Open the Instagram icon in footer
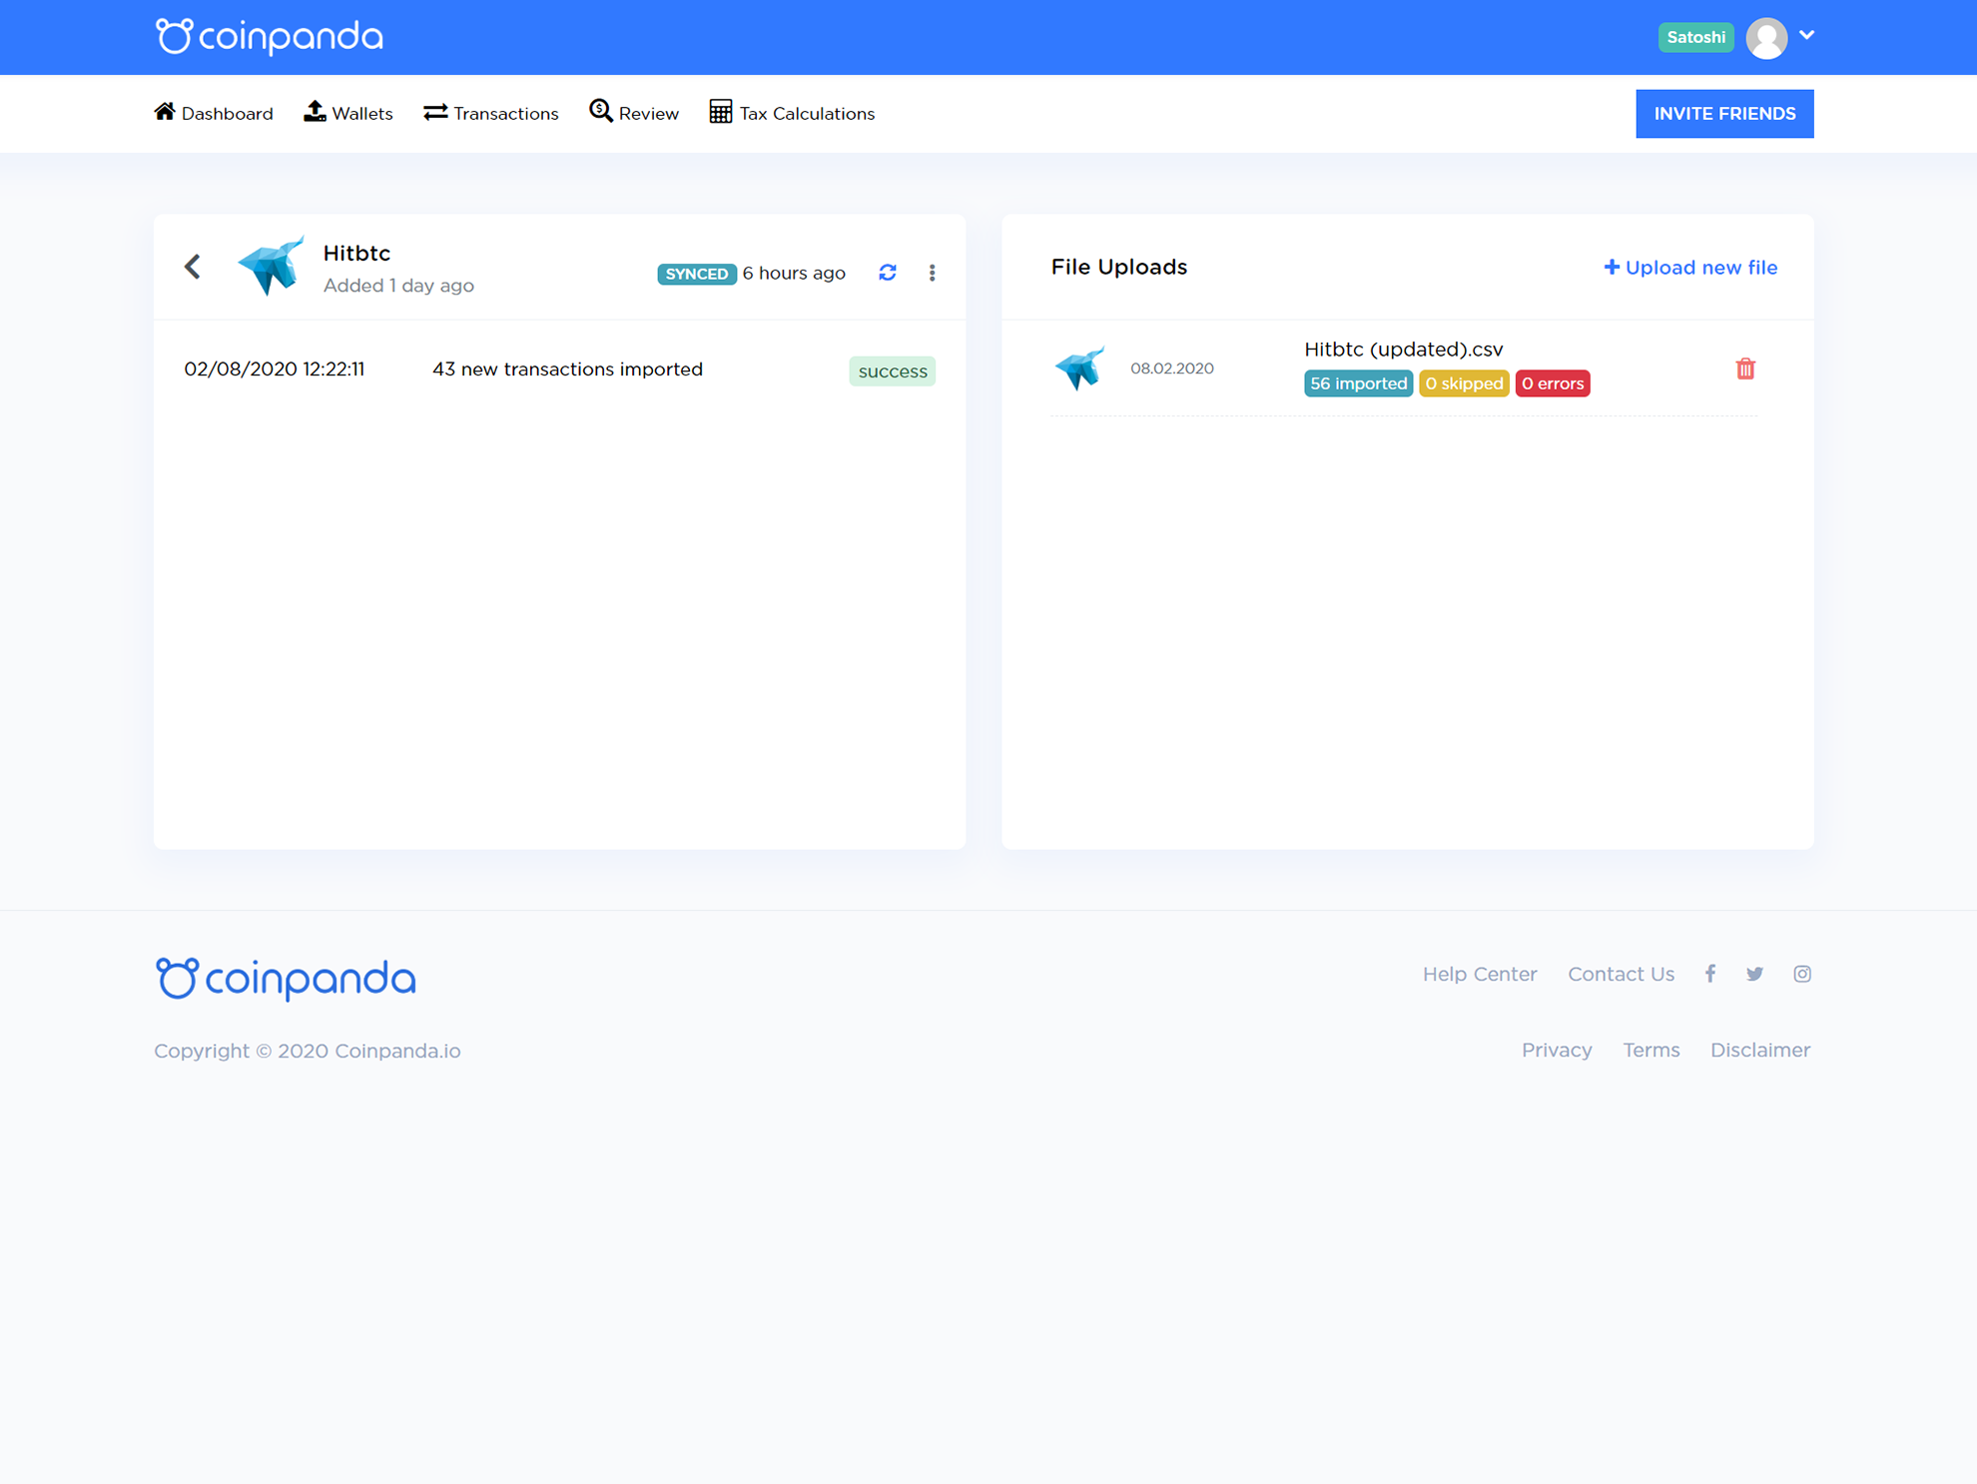This screenshot has height=1484, width=1977. [x=1801, y=974]
